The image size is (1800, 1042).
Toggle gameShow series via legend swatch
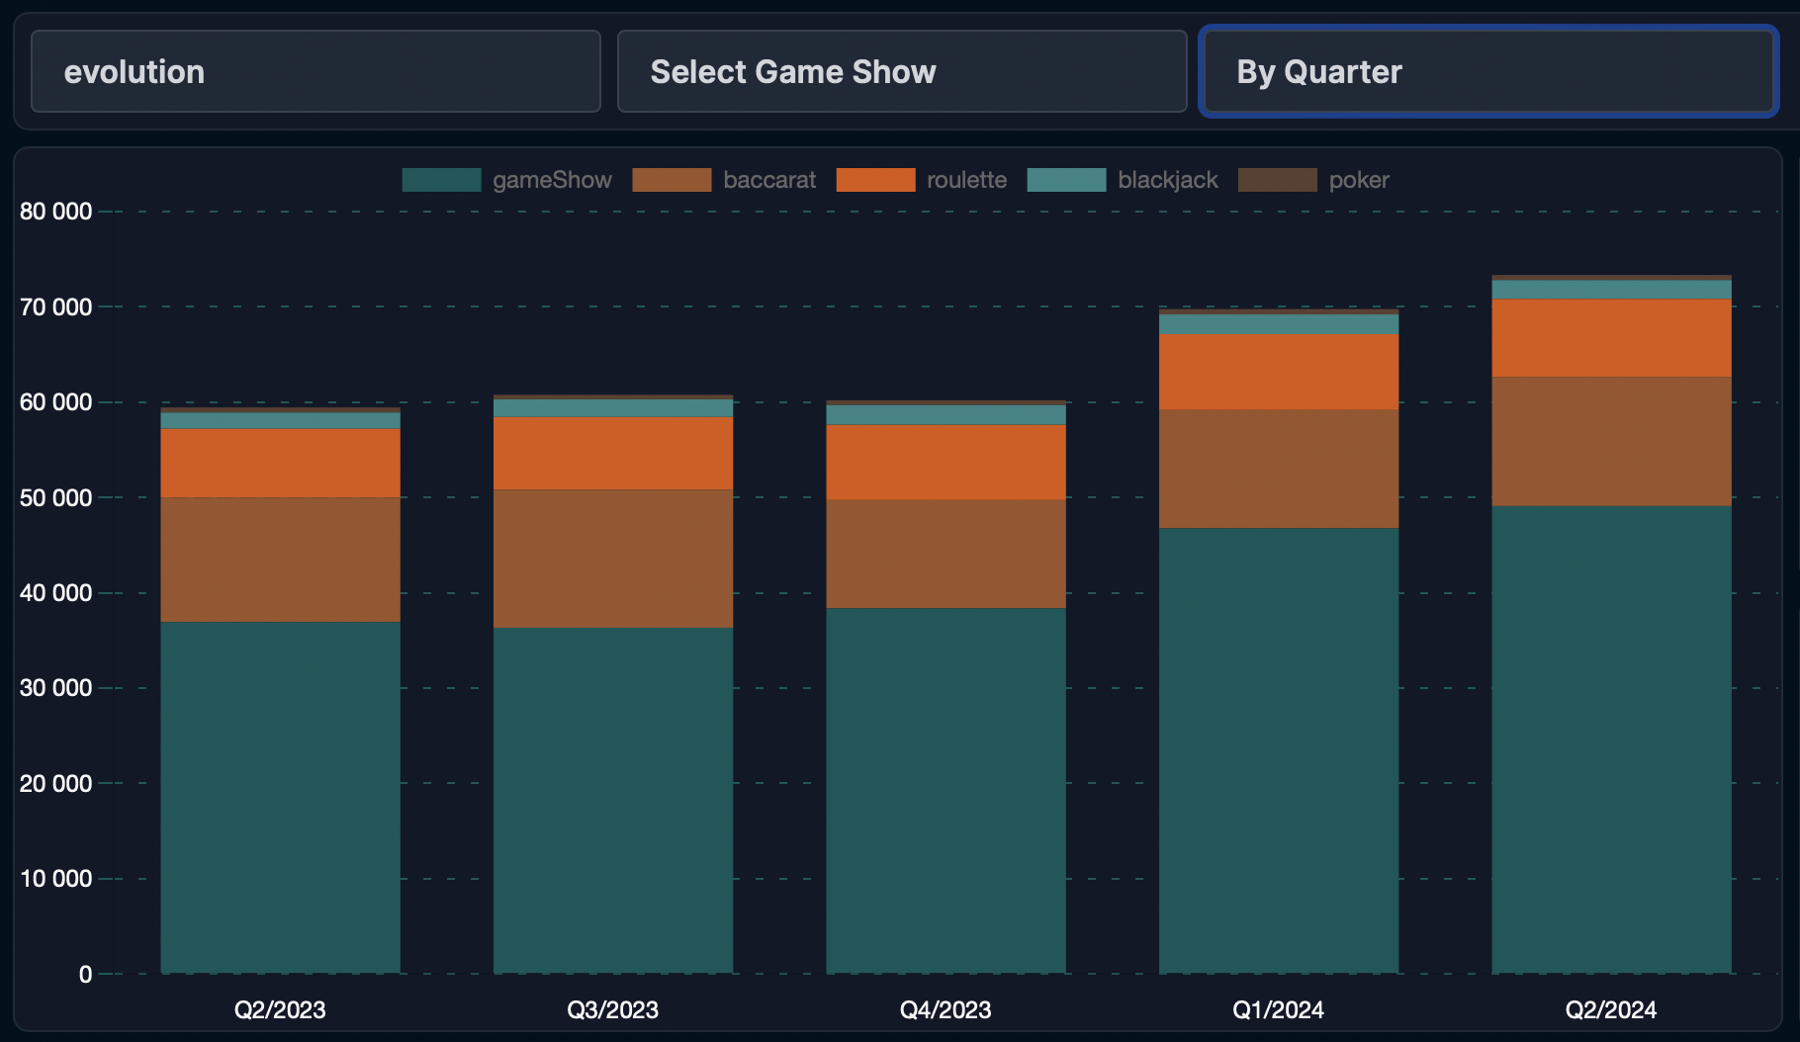441,180
